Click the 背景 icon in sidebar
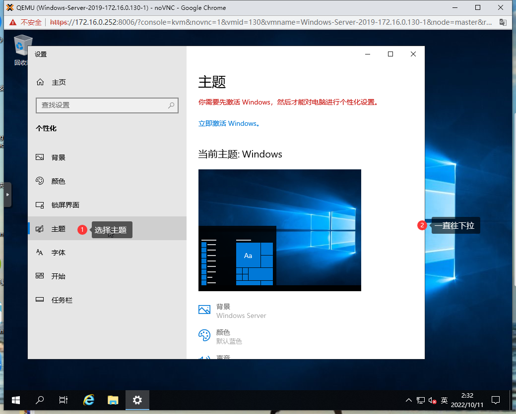The width and height of the screenshot is (516, 414). pos(40,157)
